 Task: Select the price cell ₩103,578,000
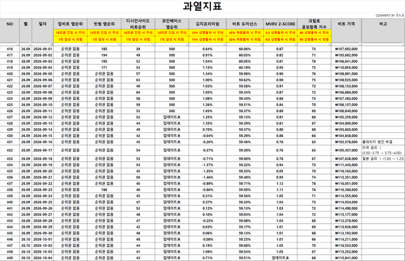[x=347, y=142]
